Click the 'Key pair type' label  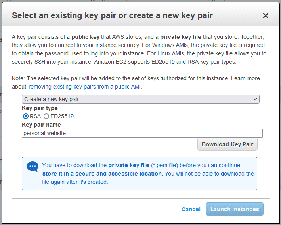pyautogui.click(x=40, y=108)
